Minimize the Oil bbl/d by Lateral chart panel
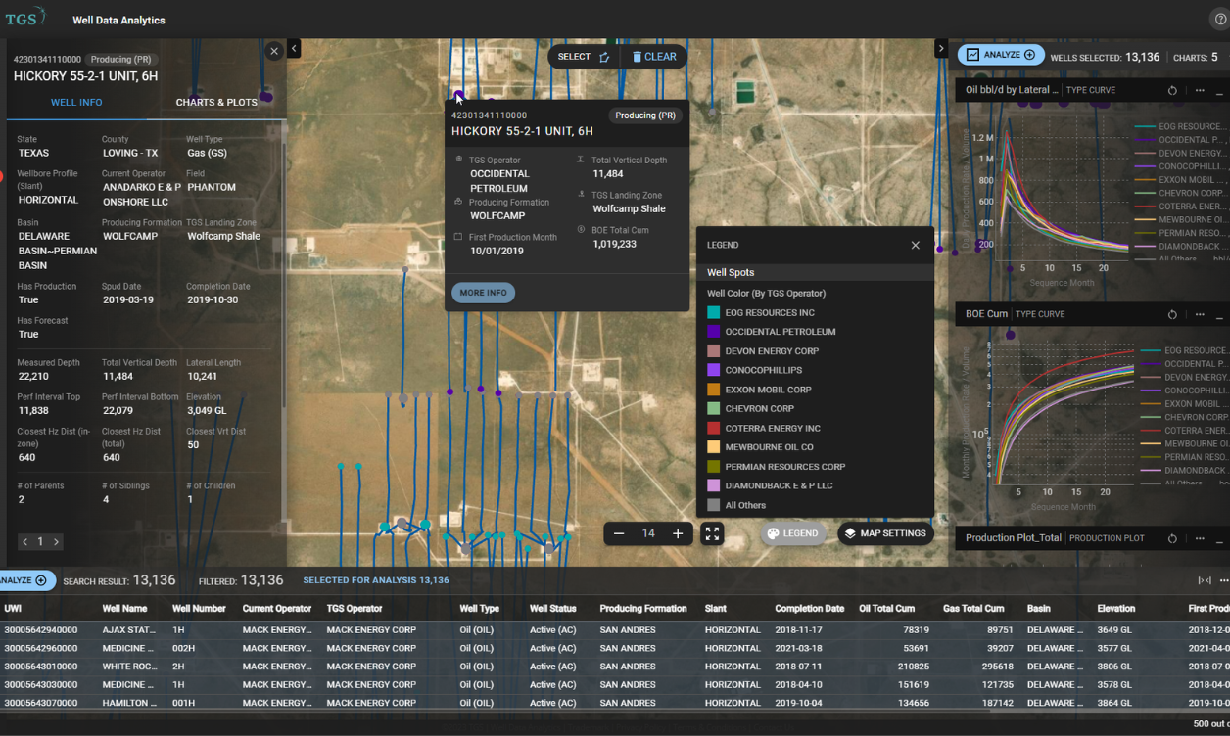 [x=1219, y=93]
